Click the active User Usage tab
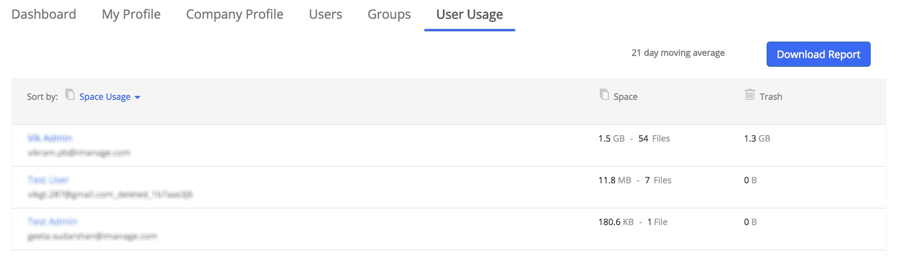906x256 pixels. coord(470,14)
